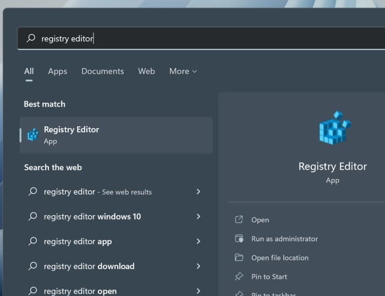Select the Web filter tab
This screenshot has height=296, width=385.
pyautogui.click(x=146, y=71)
